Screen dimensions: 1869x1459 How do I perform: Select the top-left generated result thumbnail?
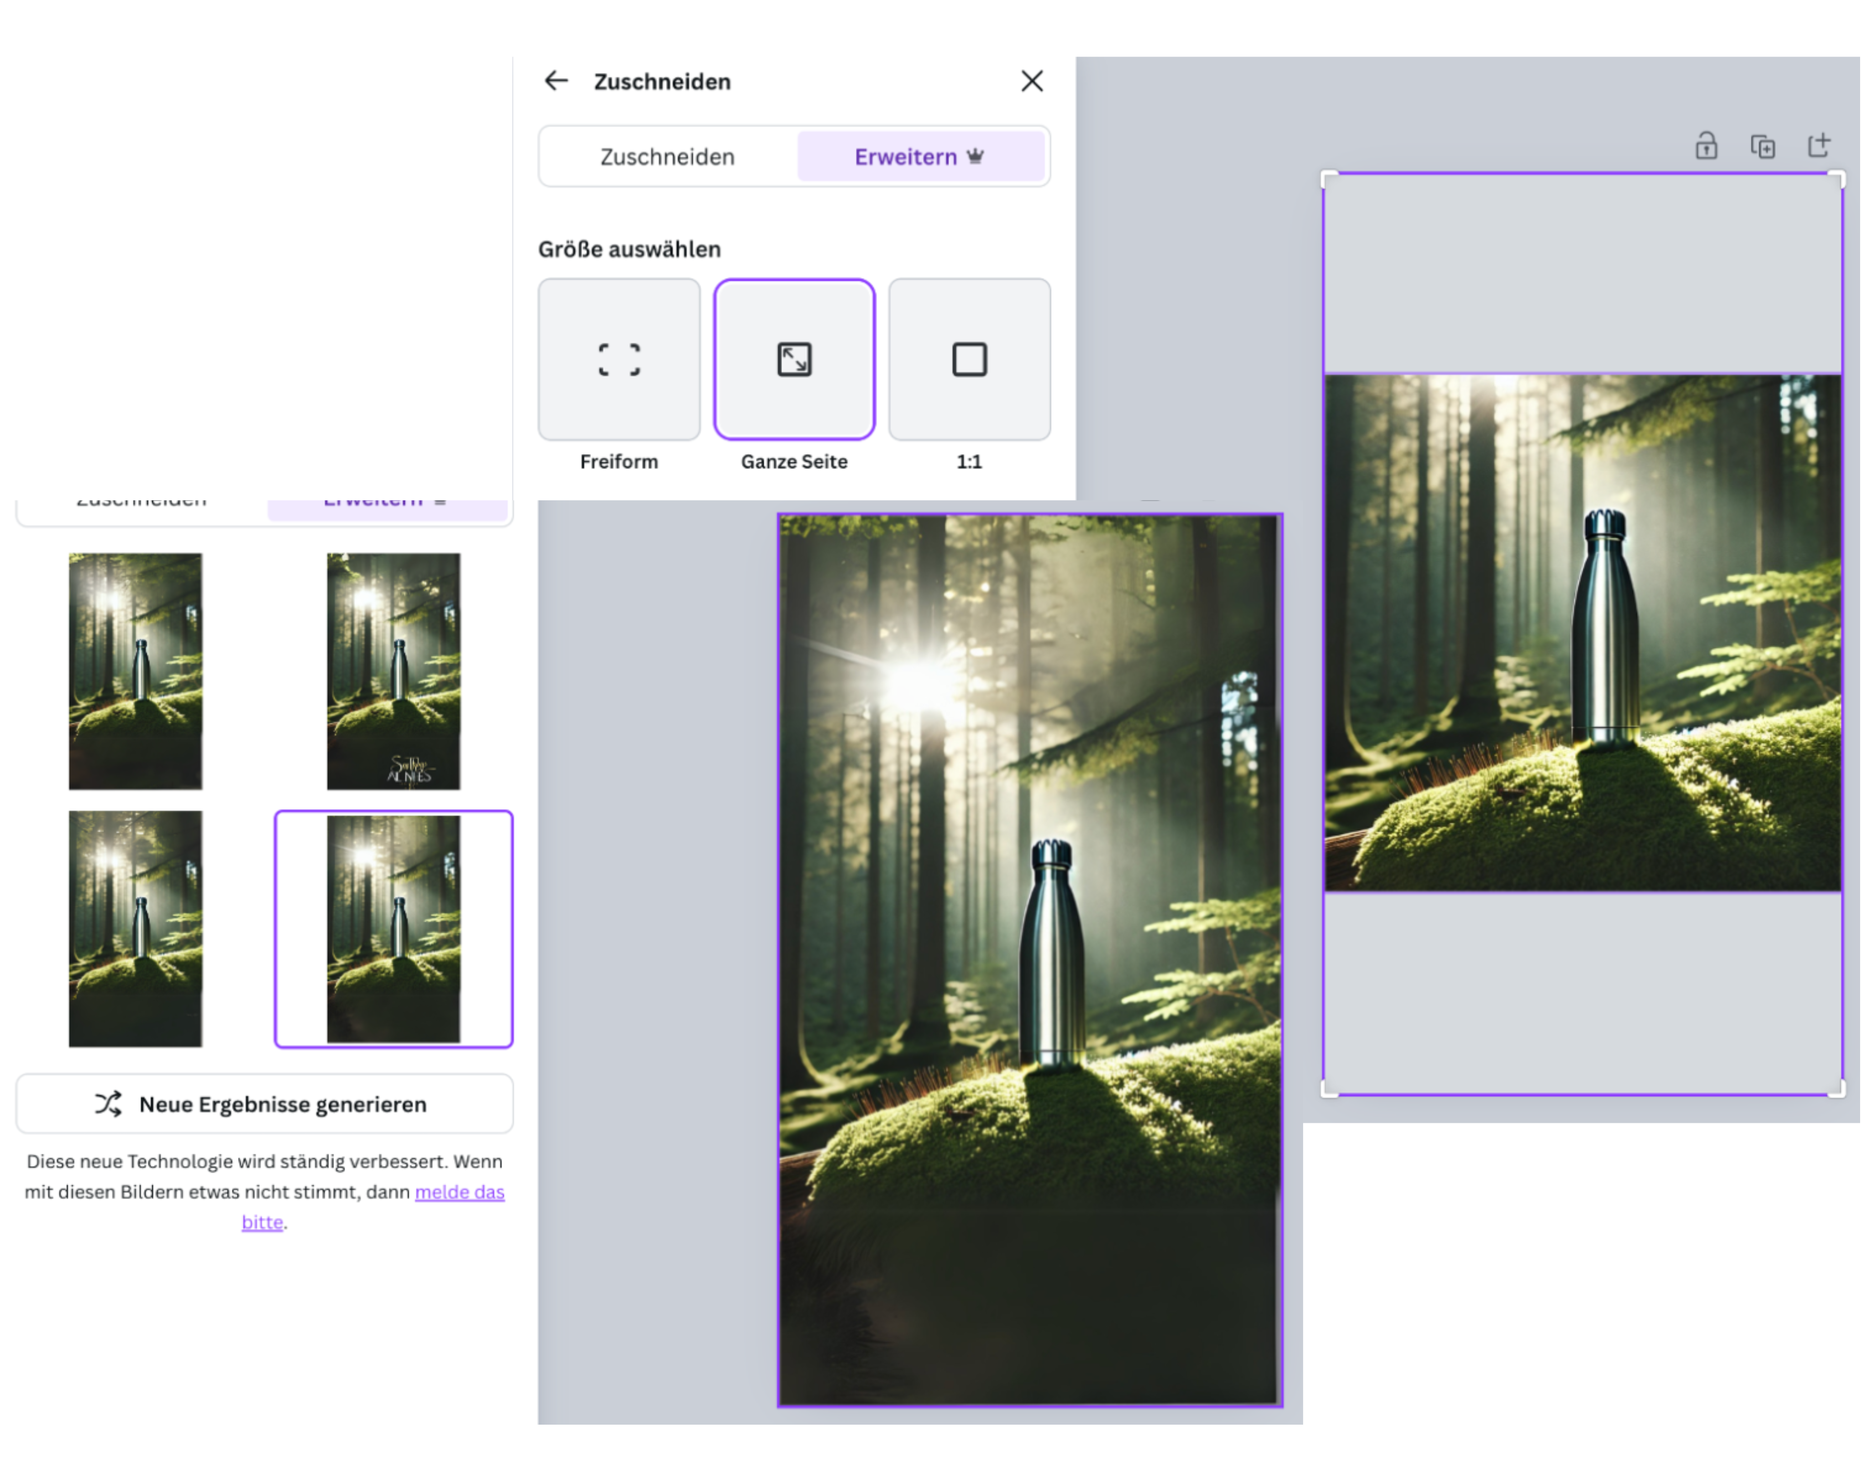pos(135,671)
